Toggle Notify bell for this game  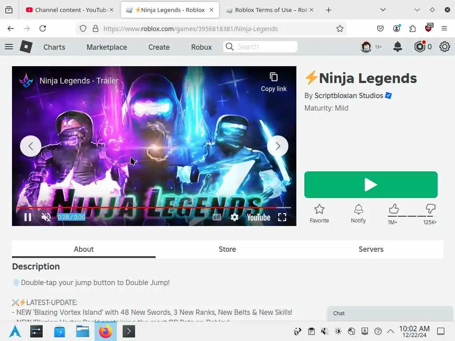pos(359,214)
